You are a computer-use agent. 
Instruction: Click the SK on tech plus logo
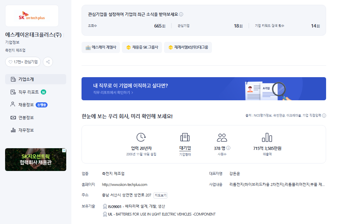coord(32,16)
